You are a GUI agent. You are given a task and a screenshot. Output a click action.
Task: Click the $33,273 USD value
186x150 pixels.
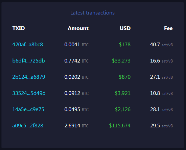click(121, 61)
